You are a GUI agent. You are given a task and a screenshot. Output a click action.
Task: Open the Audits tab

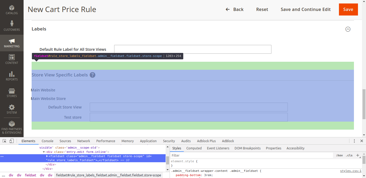pos(186,141)
